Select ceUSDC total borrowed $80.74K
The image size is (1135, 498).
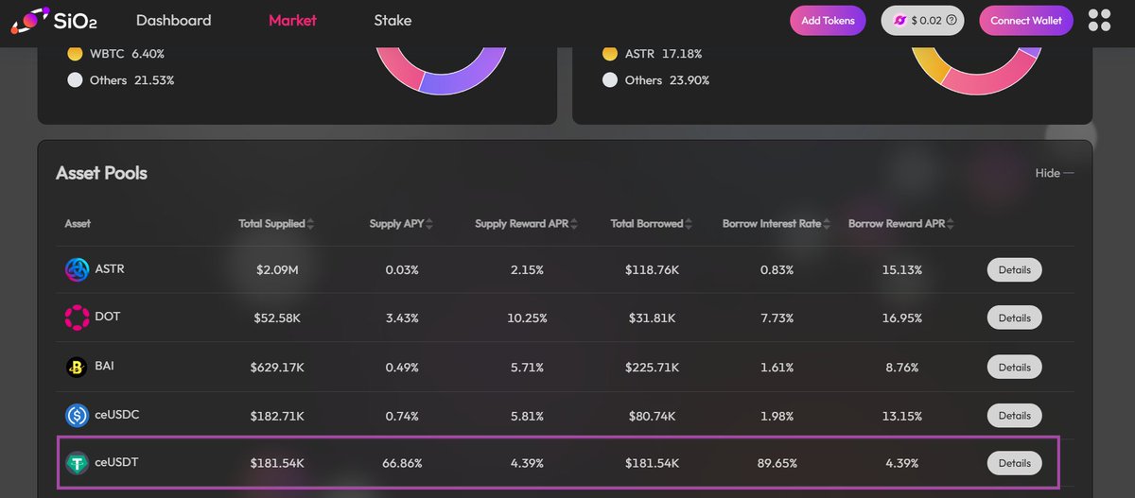[650, 415]
